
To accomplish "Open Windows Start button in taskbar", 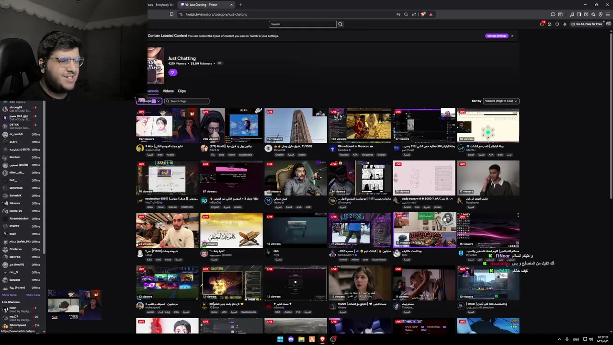I will 280,339.
